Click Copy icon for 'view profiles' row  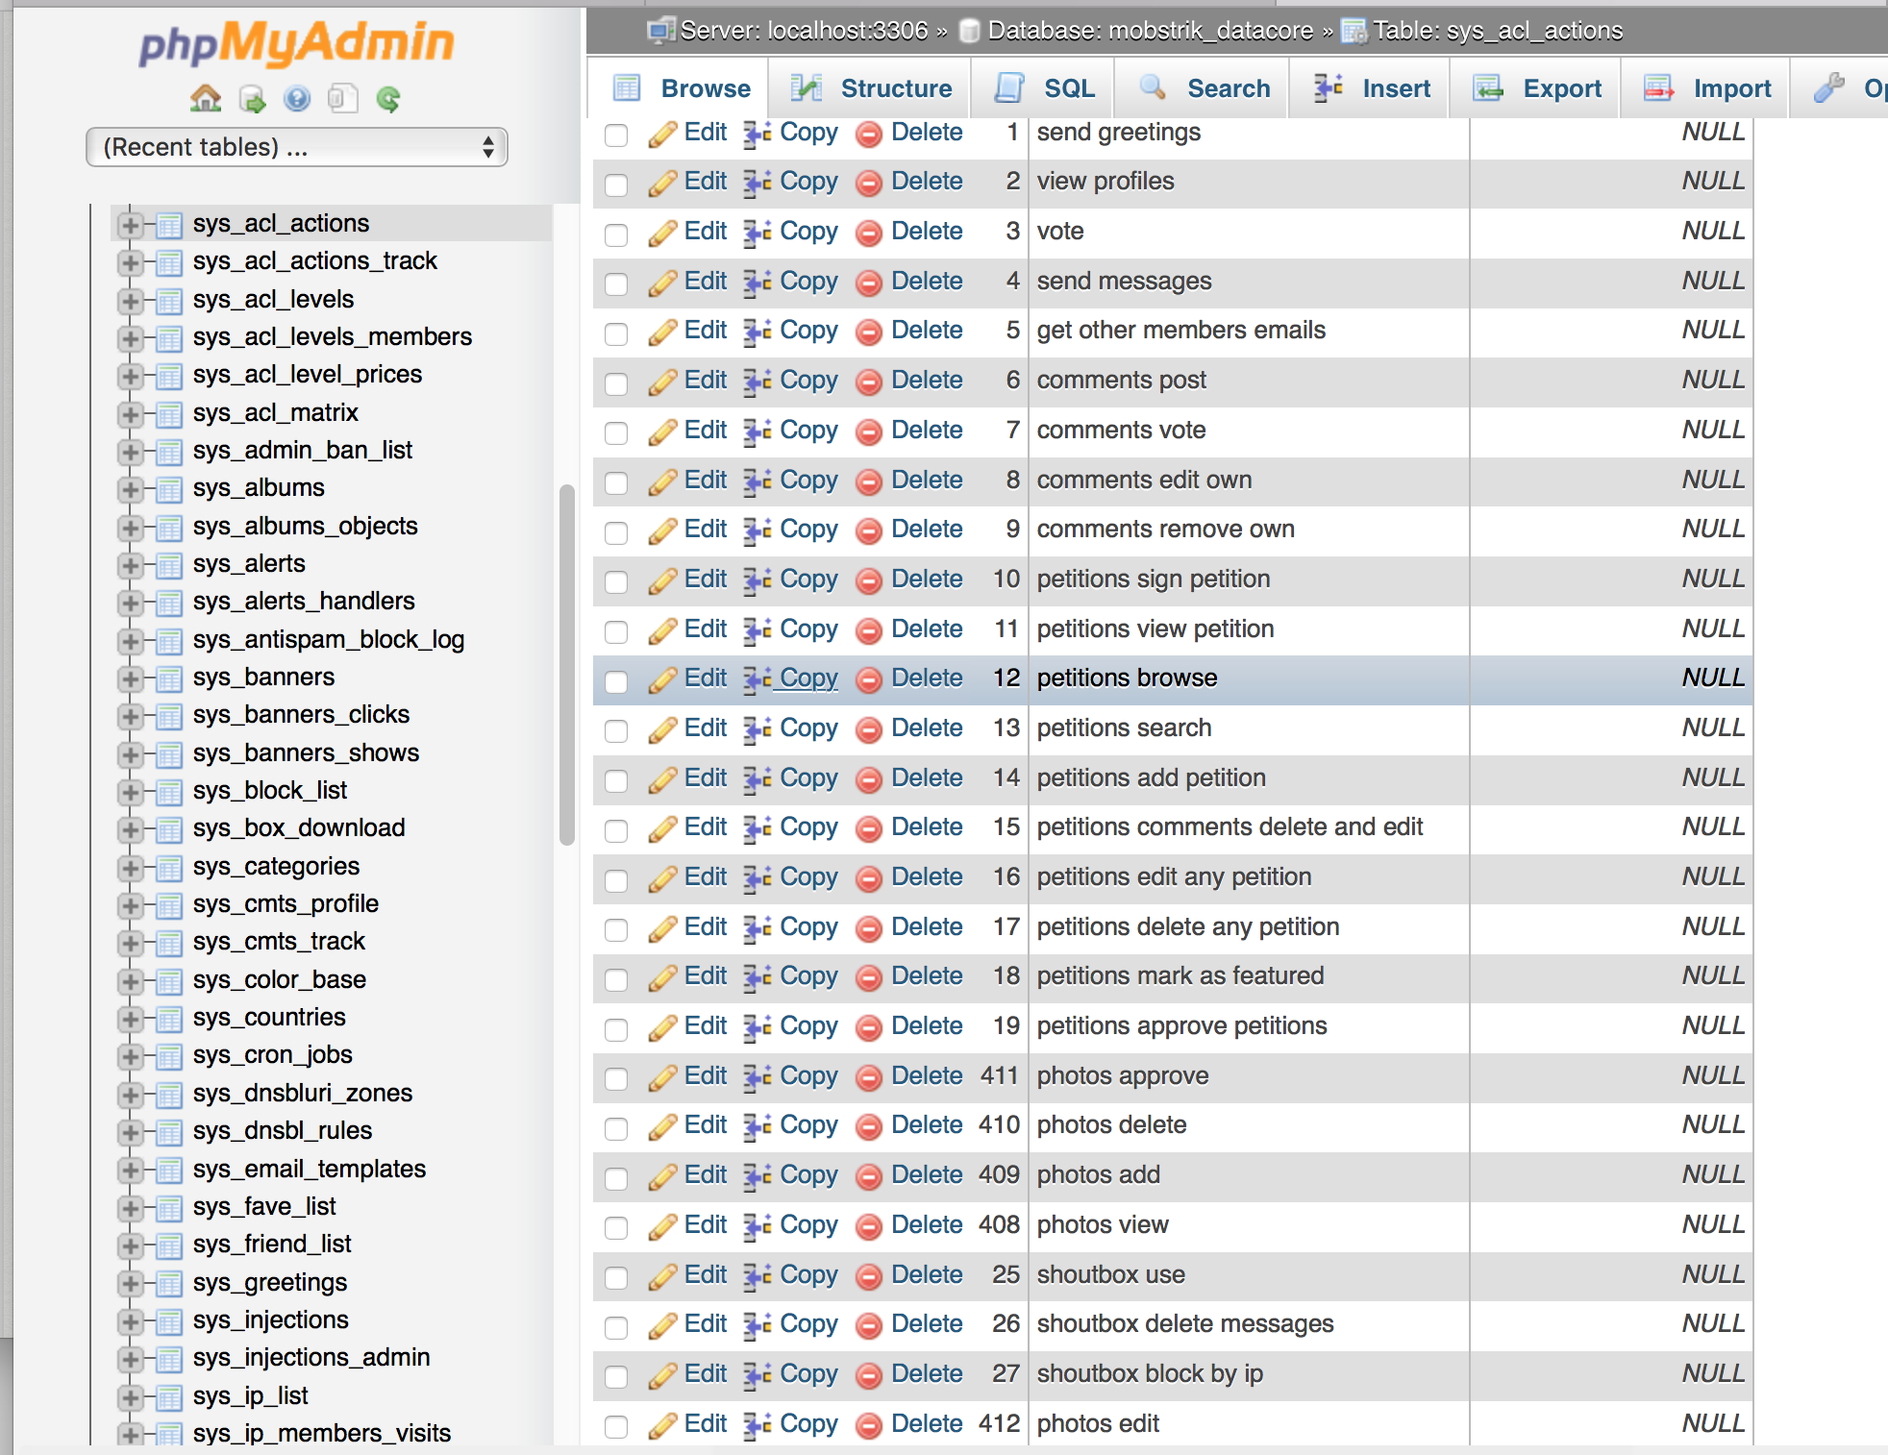pos(758,183)
